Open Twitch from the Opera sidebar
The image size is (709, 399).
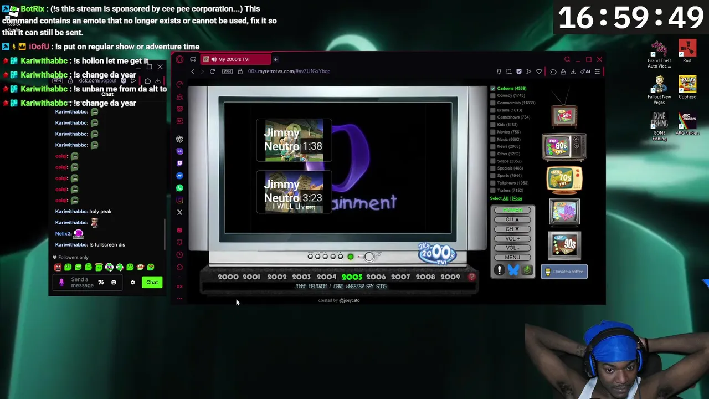(179, 163)
